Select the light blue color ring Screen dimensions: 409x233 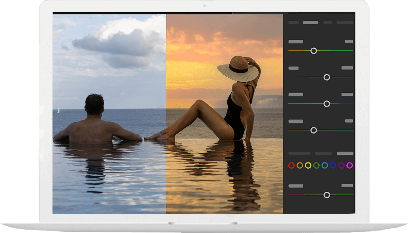(324, 166)
